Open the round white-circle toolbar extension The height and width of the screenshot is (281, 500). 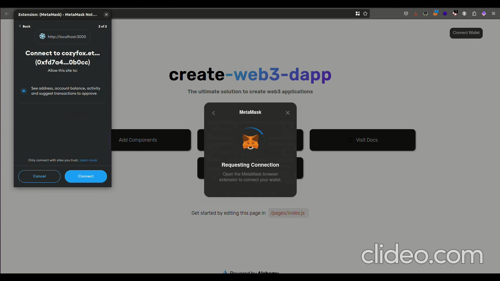click(x=464, y=13)
